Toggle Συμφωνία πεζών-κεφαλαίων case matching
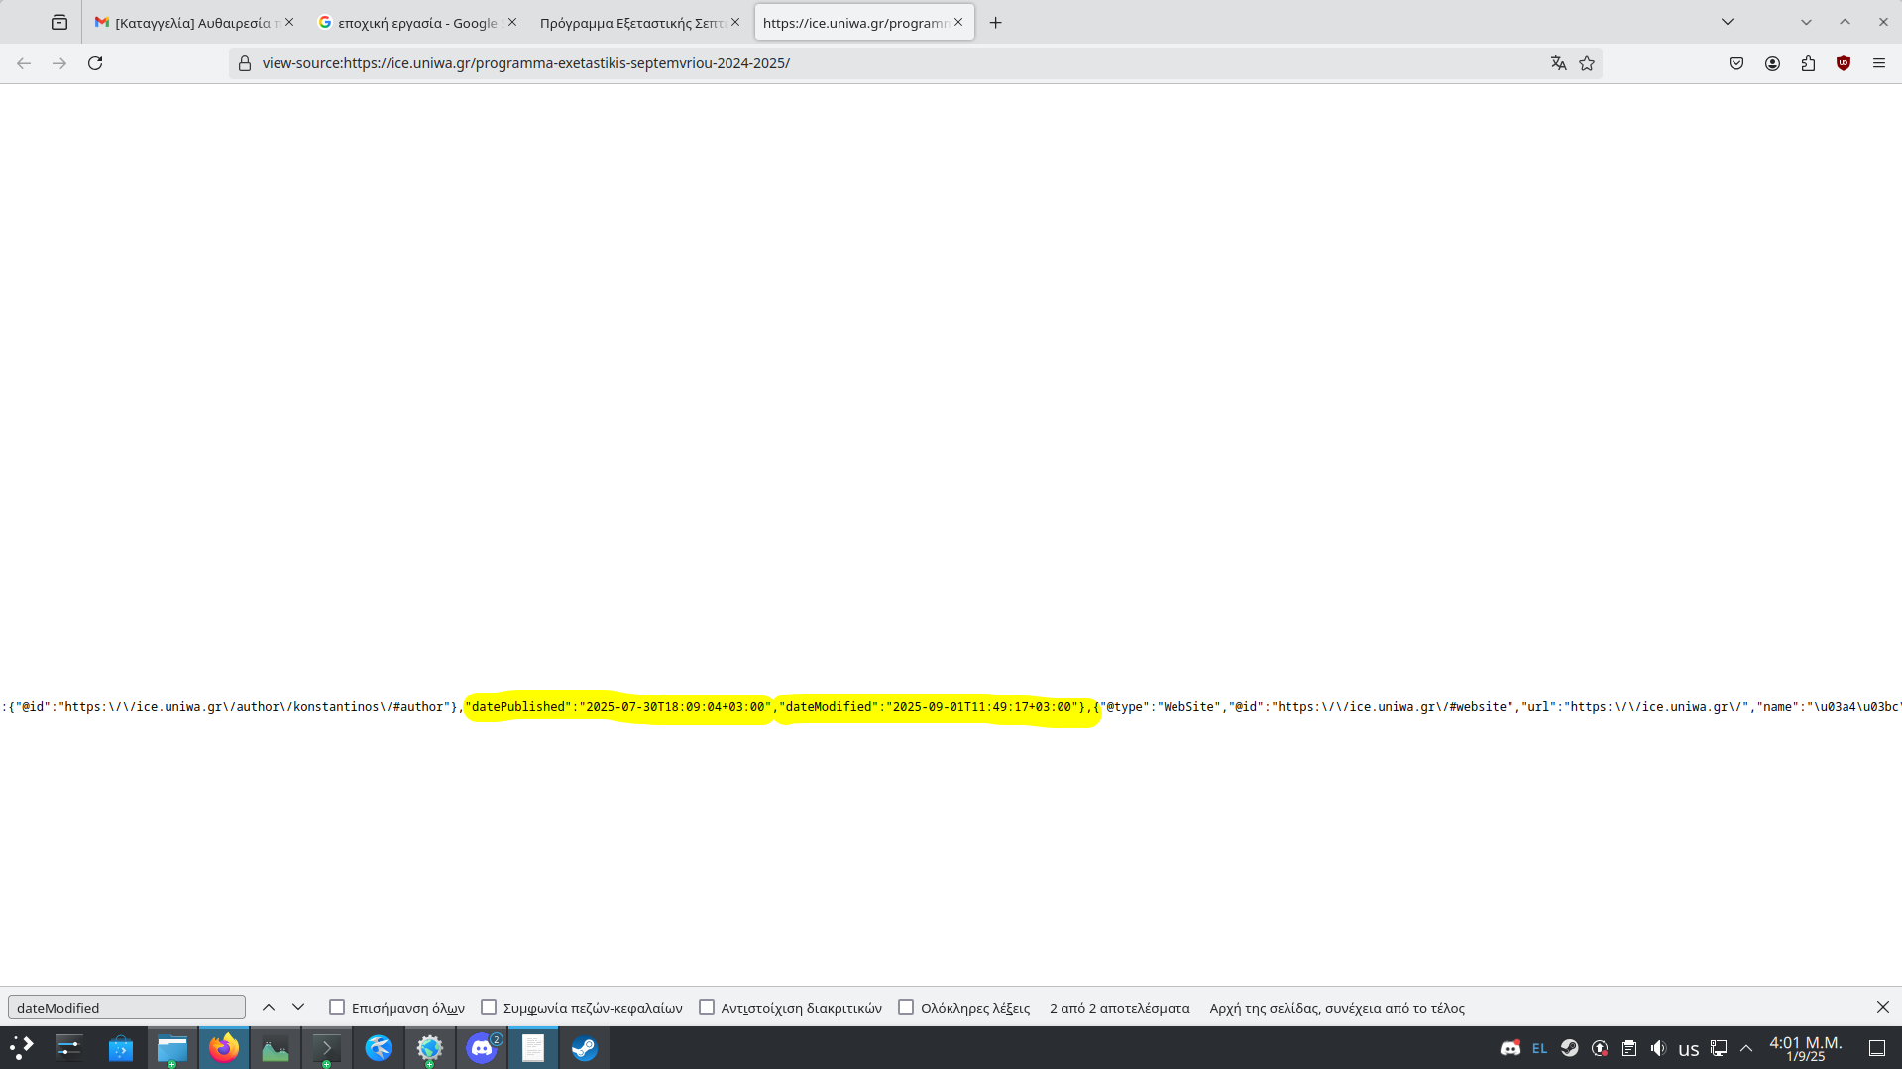The height and width of the screenshot is (1069, 1902). click(x=489, y=1007)
